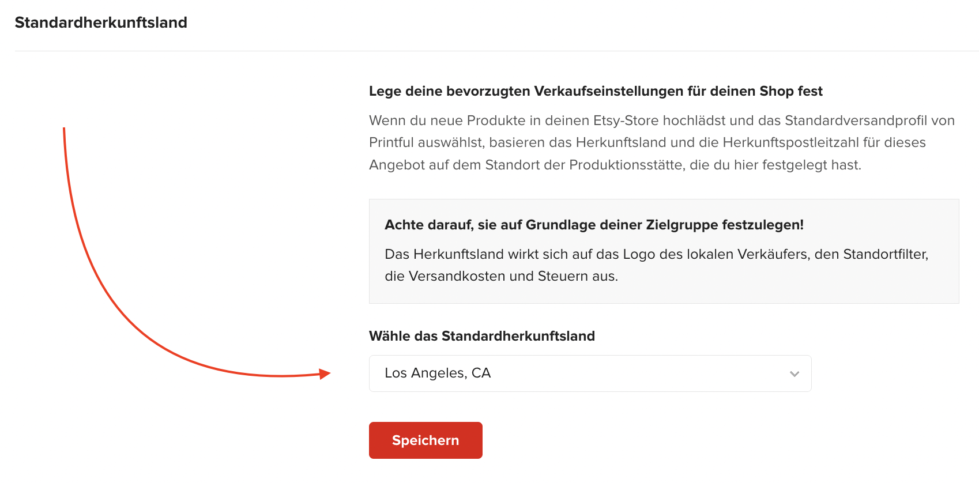Click the chevron arrow in the origin dropdown

click(795, 374)
